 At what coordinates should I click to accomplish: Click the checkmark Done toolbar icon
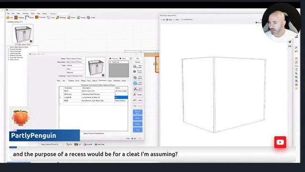click(x=69, y=18)
